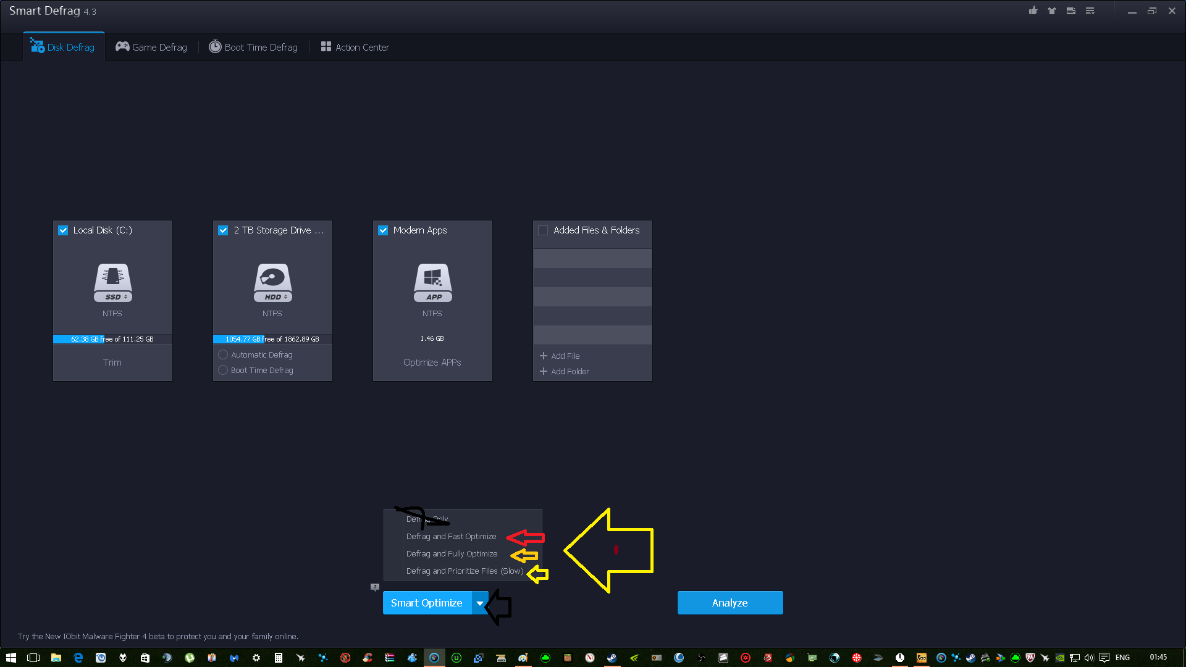Open the hamburger menu icon in title bar

1090,10
